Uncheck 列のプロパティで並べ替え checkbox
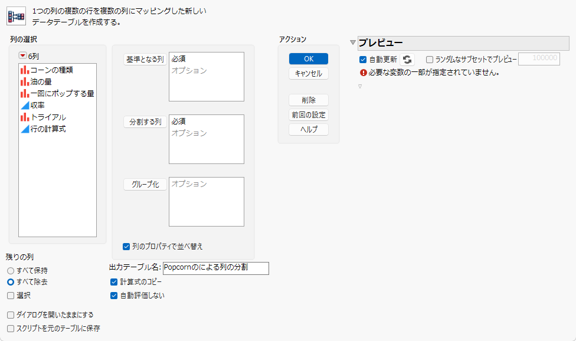576x341 pixels. click(126, 246)
